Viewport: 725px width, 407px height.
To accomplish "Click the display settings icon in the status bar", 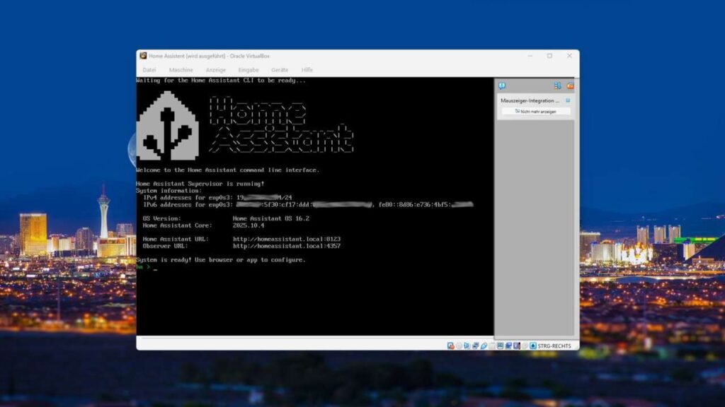I will [501, 346].
